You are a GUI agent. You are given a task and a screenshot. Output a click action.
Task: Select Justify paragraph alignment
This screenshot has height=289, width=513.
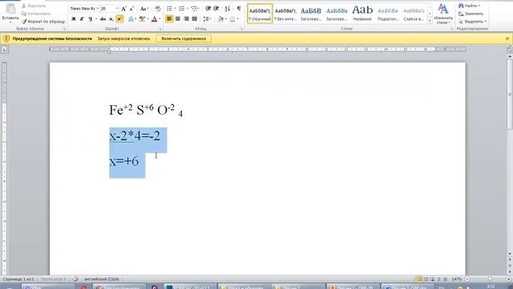195,19
